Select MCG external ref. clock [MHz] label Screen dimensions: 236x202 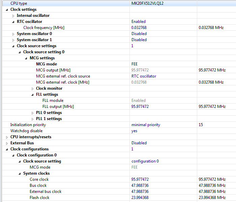click(x=63, y=82)
